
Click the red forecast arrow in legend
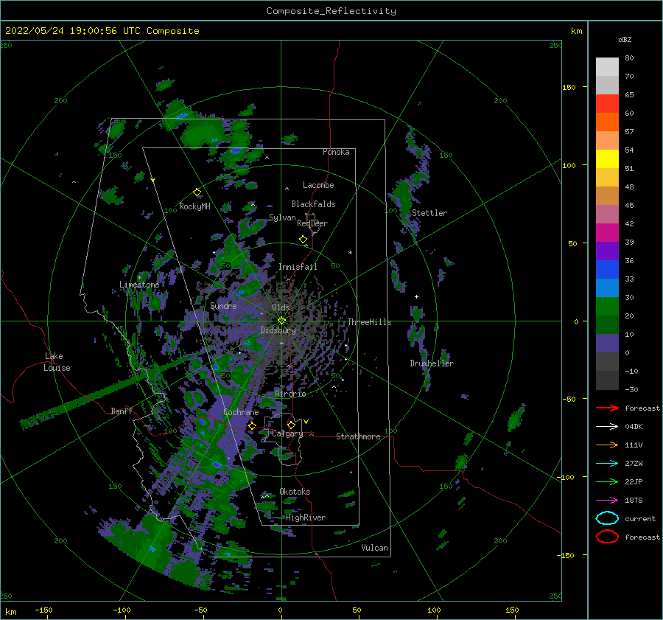[607, 408]
